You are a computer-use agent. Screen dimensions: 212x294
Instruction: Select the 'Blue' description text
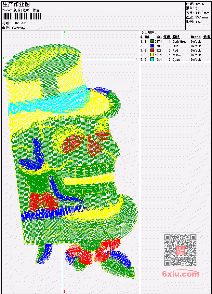click(175, 46)
